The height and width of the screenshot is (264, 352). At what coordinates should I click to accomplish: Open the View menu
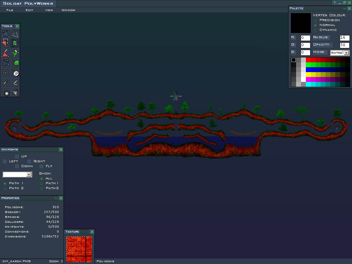coord(49,10)
